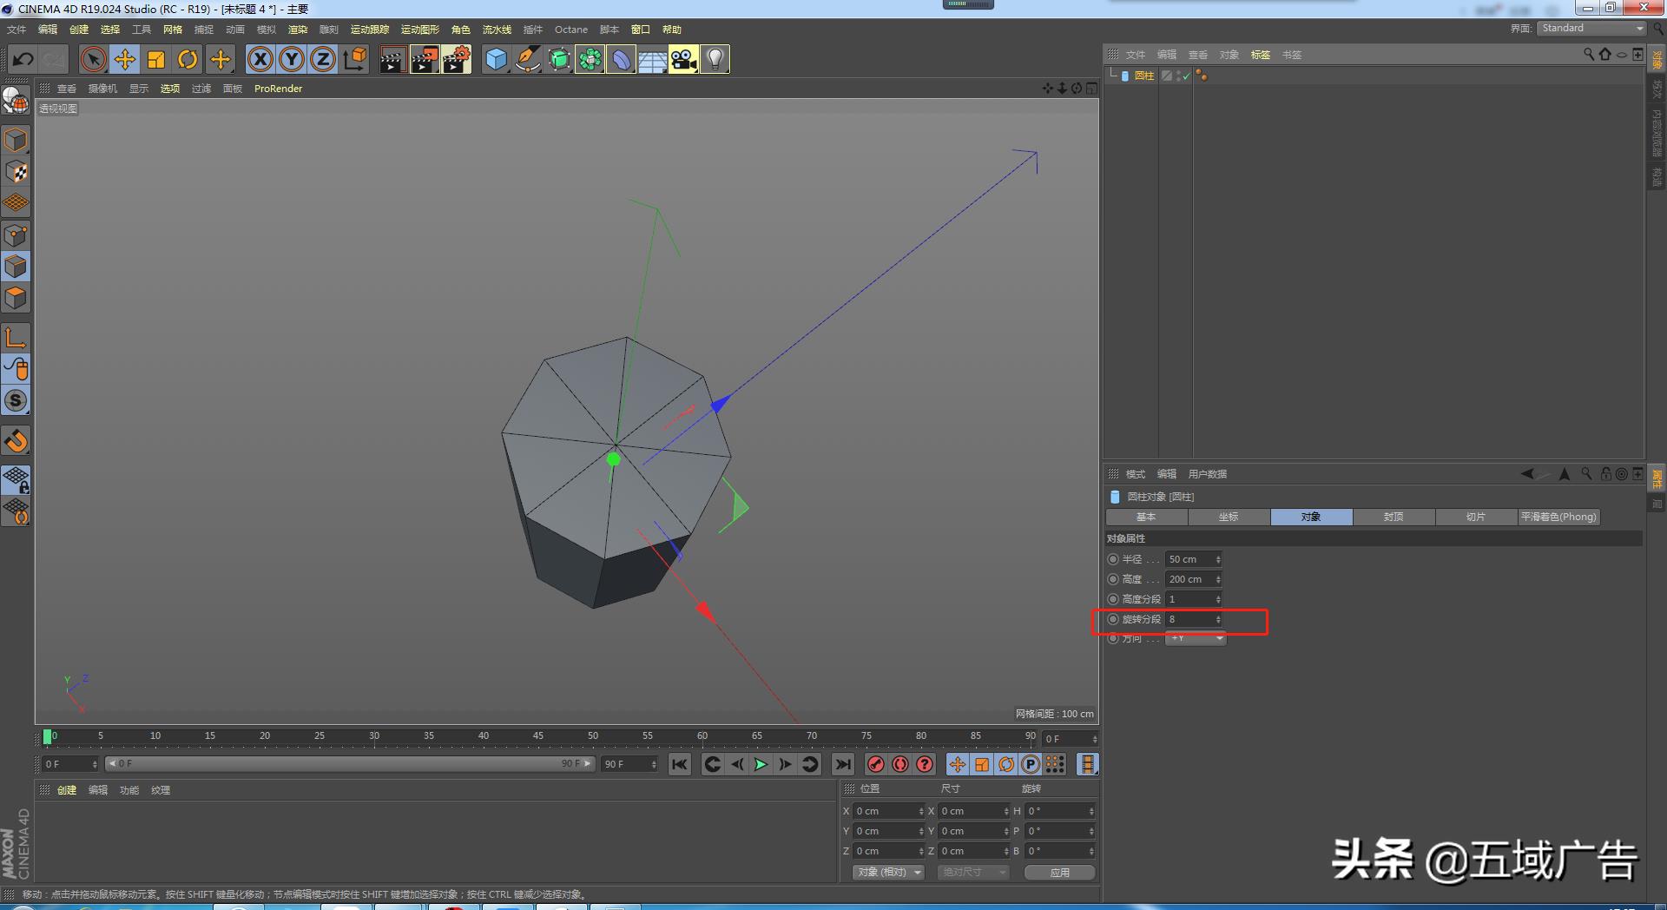Add bend deformer object
This screenshot has height=910, width=1667.
click(x=621, y=59)
